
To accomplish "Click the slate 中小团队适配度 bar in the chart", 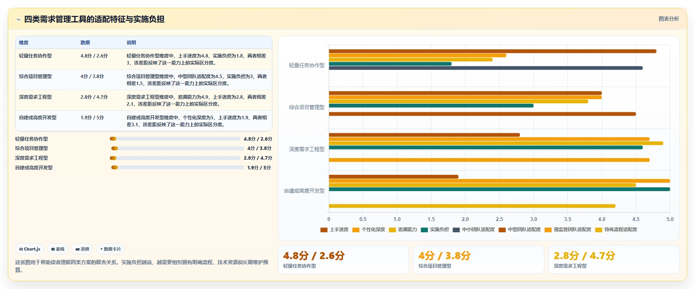I will (486, 68).
